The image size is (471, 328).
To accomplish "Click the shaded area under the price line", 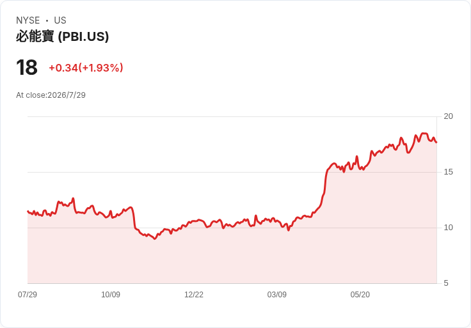I will pyautogui.click(x=232, y=258).
